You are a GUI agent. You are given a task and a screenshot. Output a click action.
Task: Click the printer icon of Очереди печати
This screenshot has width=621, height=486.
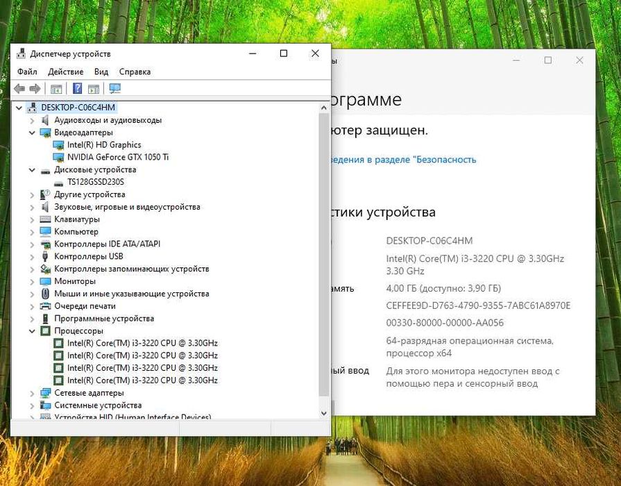click(46, 306)
